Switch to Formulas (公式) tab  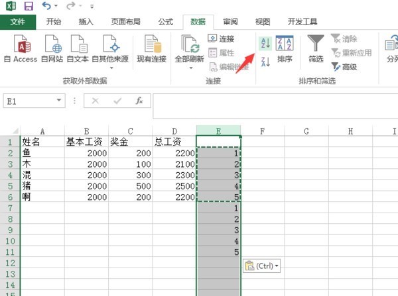click(x=166, y=22)
